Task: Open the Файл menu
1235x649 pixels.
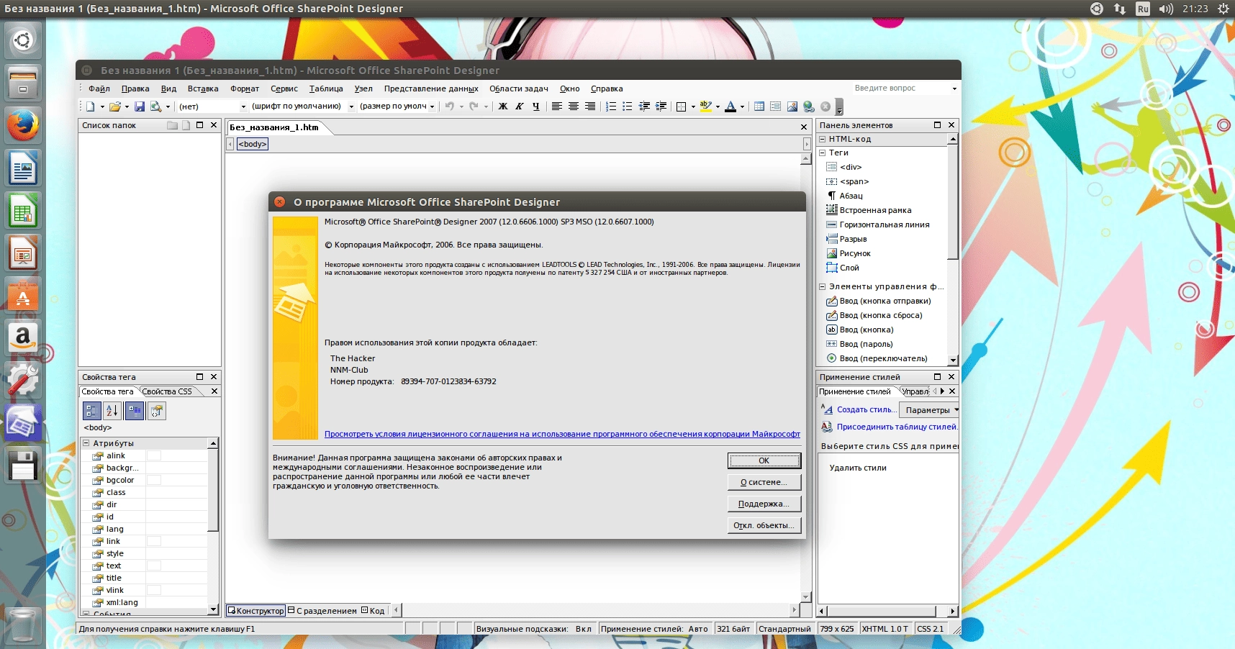Action: point(99,89)
